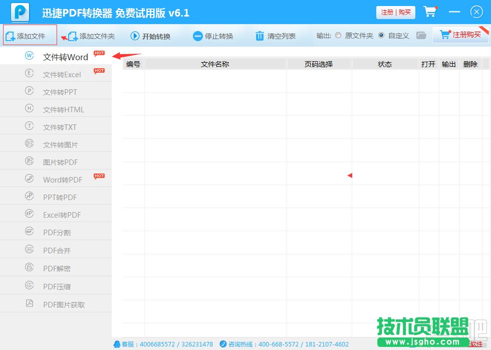
Task: Click the shopping cart icon in title bar
Action: click(430, 12)
